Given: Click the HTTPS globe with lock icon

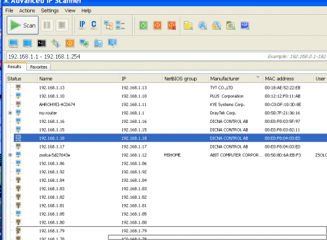Looking at the screenshot, I should click(216, 26).
